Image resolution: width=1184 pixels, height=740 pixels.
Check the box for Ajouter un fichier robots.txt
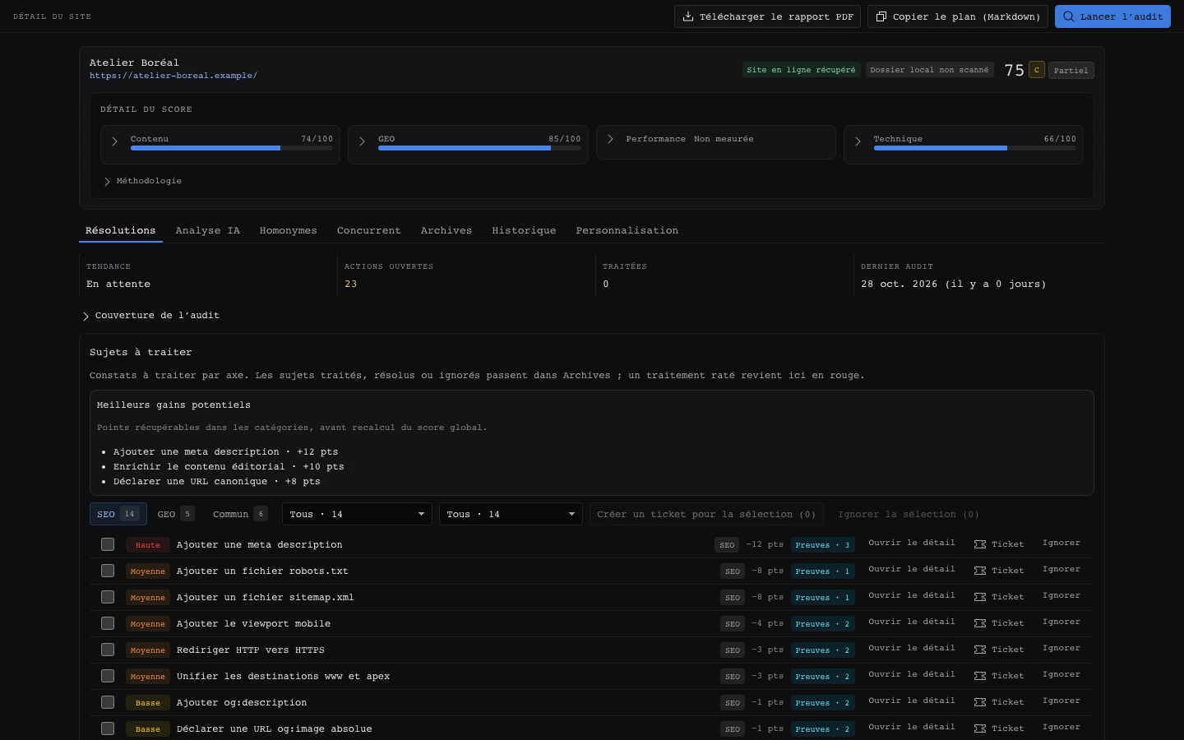(x=108, y=571)
